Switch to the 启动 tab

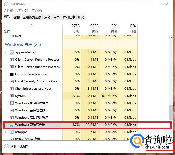47,17
